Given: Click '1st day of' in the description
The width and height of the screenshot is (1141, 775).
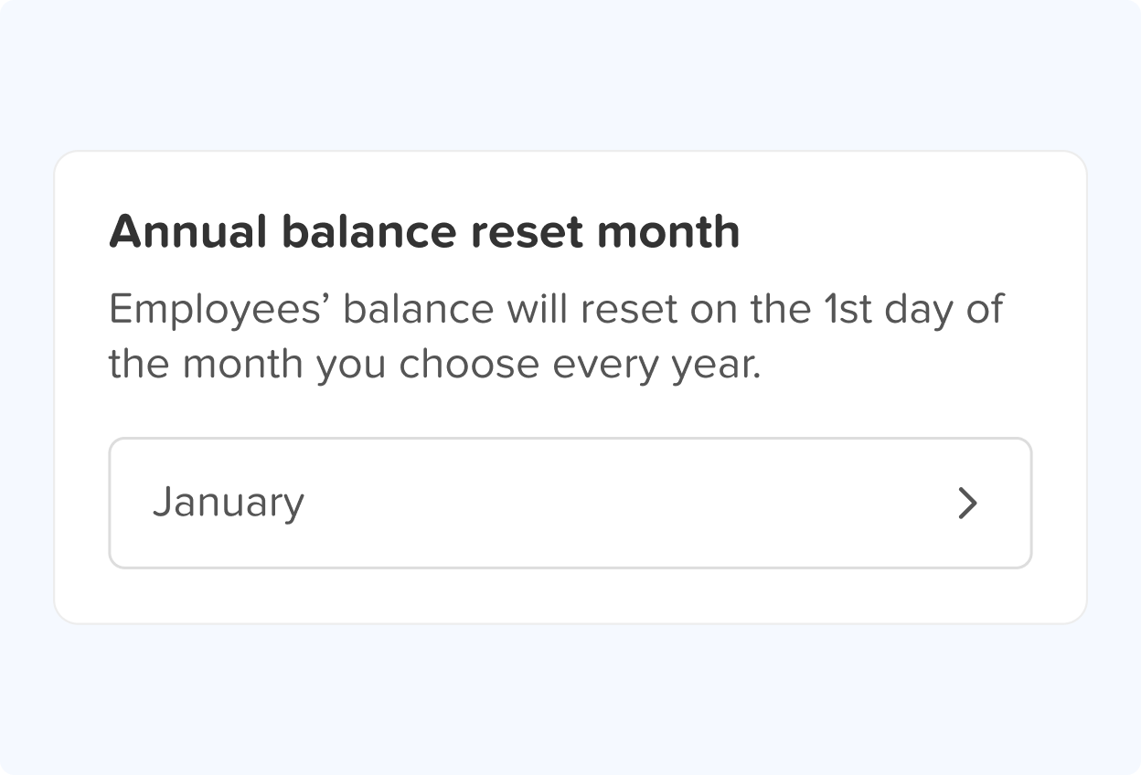Looking at the screenshot, I should (x=912, y=310).
